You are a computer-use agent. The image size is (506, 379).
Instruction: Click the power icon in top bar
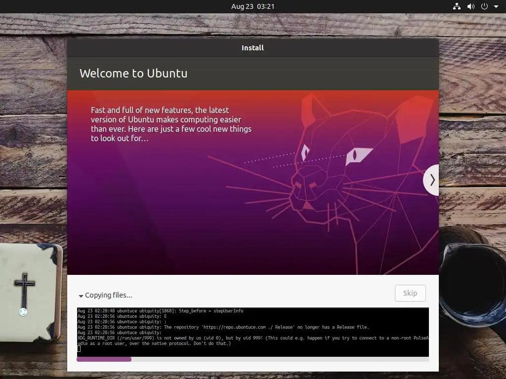click(484, 6)
